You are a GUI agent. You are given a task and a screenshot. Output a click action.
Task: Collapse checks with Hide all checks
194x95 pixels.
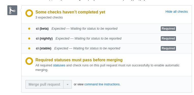click(176, 12)
